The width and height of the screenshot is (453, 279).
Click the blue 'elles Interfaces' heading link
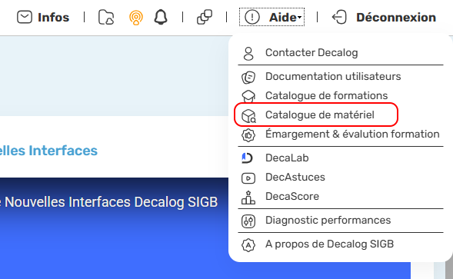click(48, 151)
